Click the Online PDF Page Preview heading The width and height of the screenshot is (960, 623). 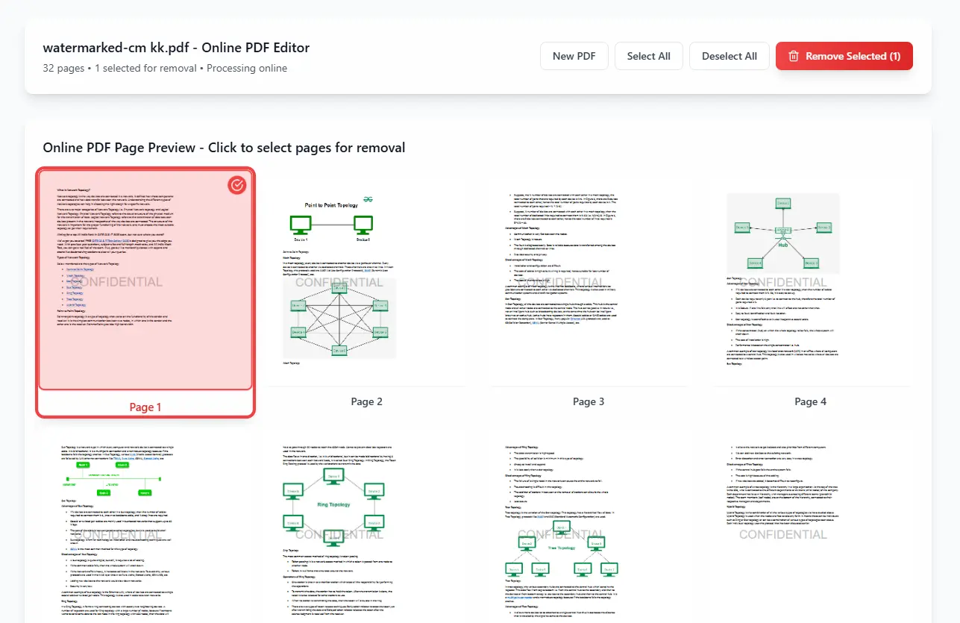click(x=224, y=147)
